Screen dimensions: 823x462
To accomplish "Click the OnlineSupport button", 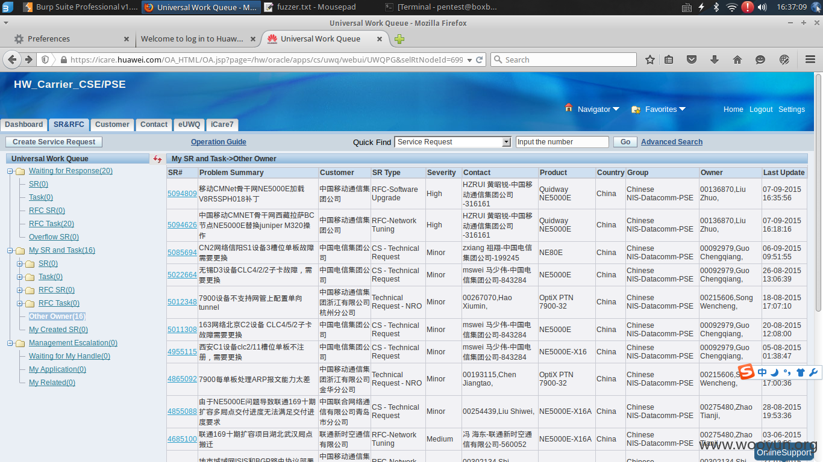I will pyautogui.click(x=784, y=452).
